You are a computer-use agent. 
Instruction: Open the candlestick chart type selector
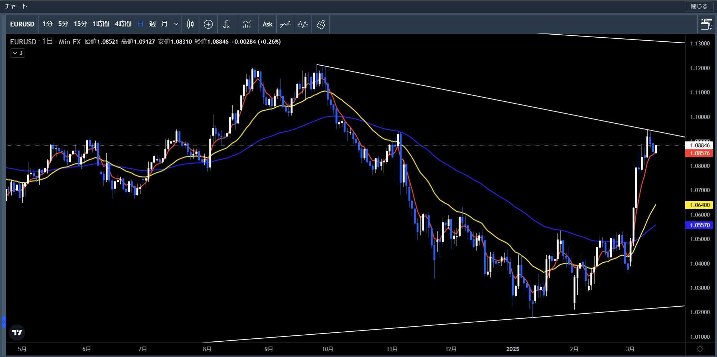tap(190, 24)
